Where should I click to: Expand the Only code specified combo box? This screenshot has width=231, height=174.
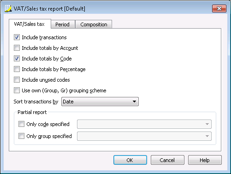(x=144, y=124)
